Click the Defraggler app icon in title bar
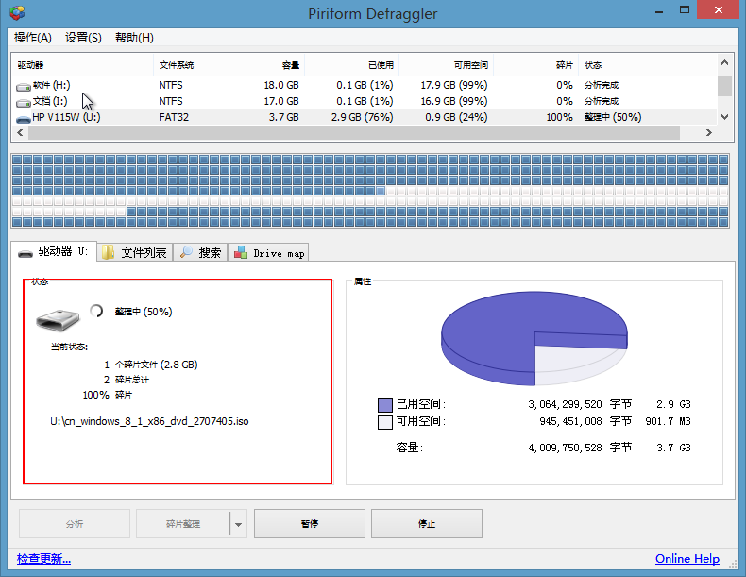The image size is (746, 577). coord(17,13)
